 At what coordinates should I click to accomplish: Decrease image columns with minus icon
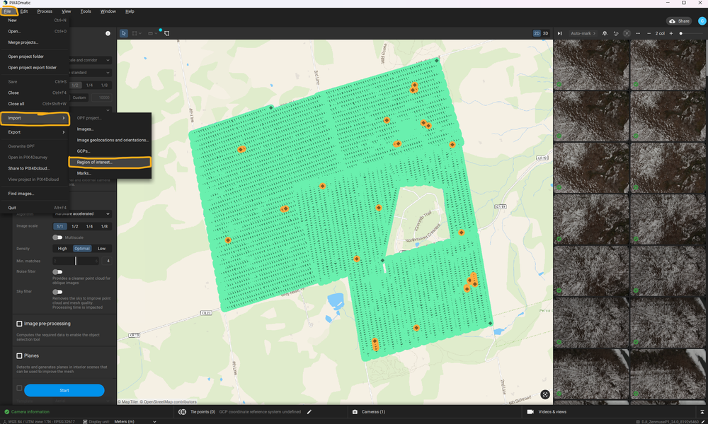[649, 33]
